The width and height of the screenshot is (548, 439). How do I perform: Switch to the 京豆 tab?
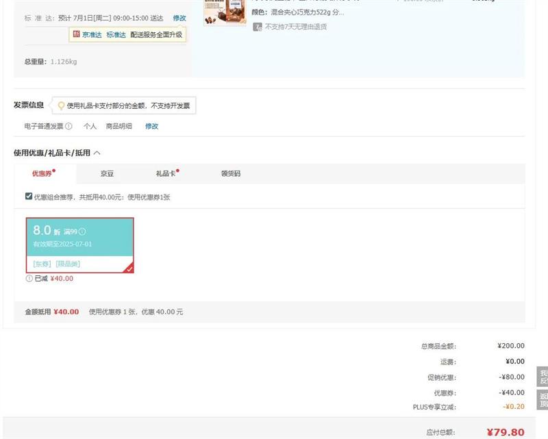point(107,174)
